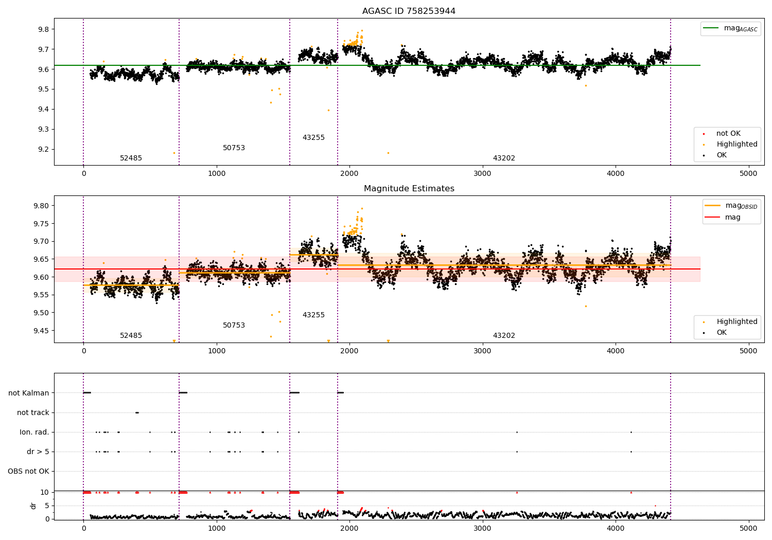Click the 9.75 y-tick in middle plot
Screen dimensions: 772x540
click(41, 224)
